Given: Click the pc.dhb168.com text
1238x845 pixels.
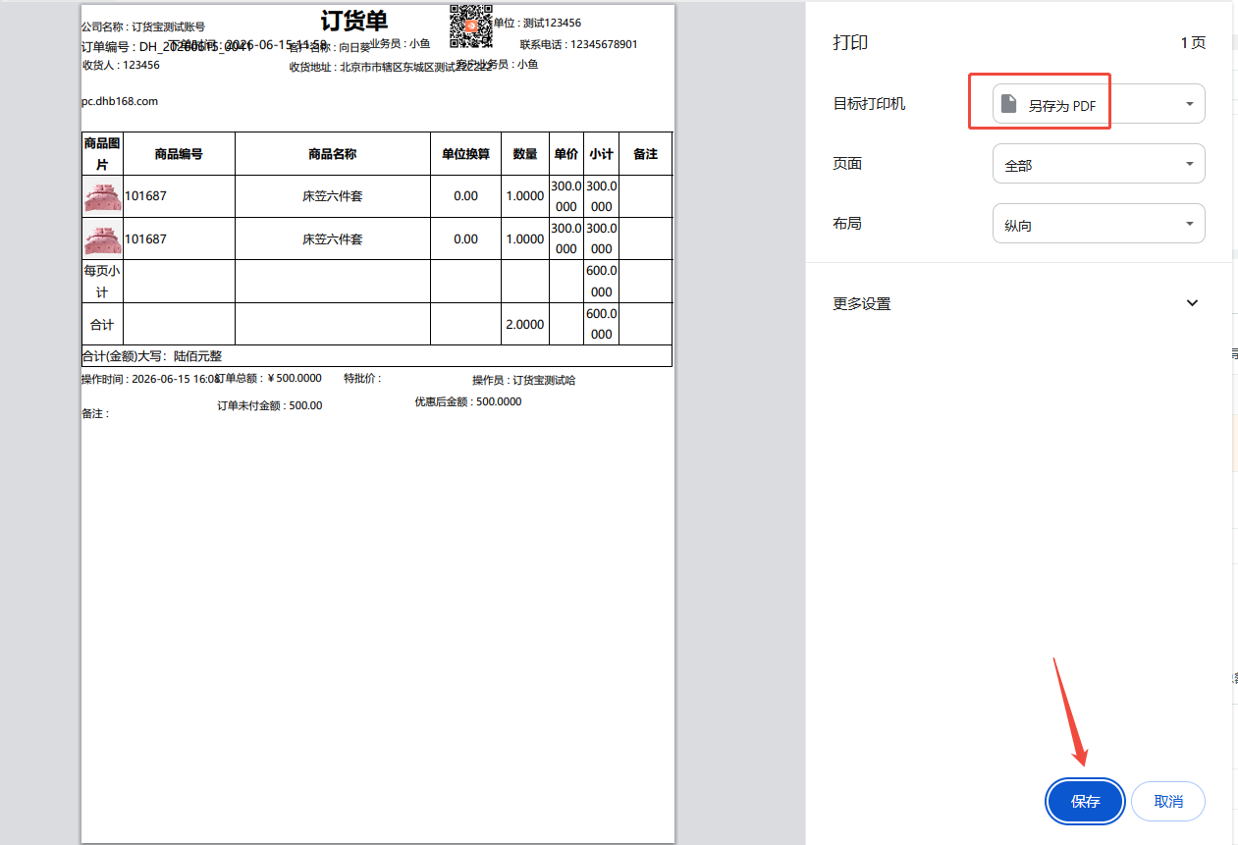Looking at the screenshot, I should [x=120, y=101].
